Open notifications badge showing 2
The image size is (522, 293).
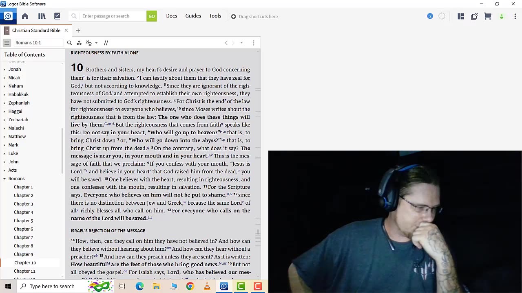430,16
